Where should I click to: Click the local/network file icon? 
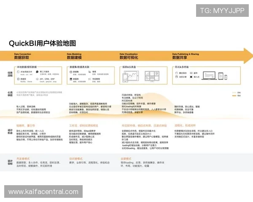18,72
